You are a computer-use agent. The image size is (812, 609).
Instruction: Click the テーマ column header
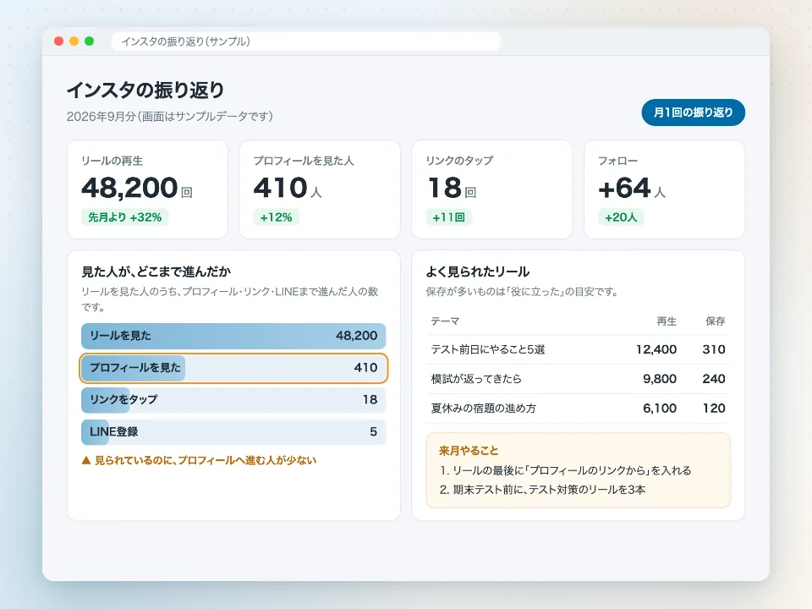(x=445, y=321)
